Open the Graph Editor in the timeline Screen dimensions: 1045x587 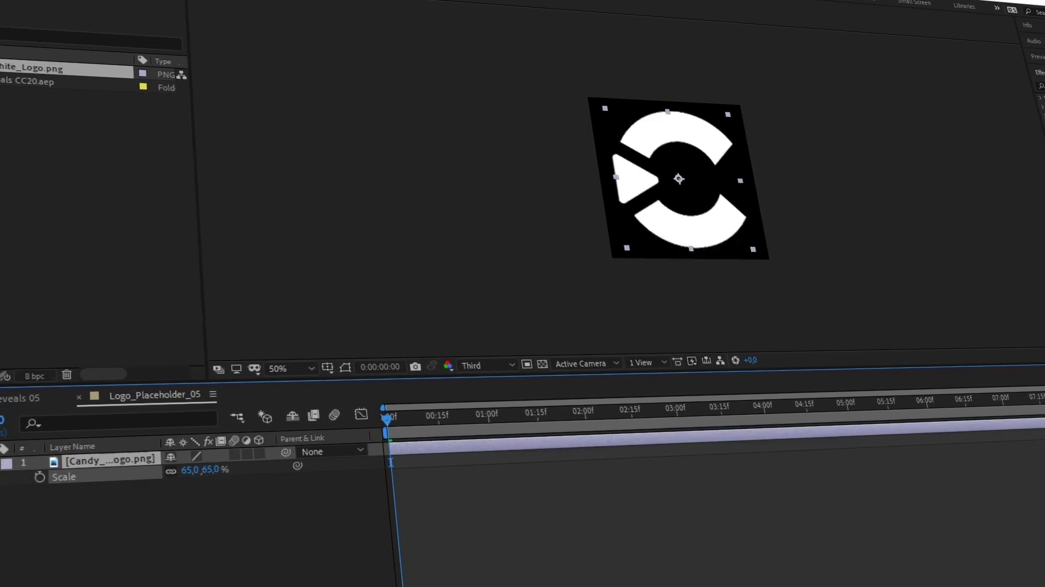click(x=361, y=415)
